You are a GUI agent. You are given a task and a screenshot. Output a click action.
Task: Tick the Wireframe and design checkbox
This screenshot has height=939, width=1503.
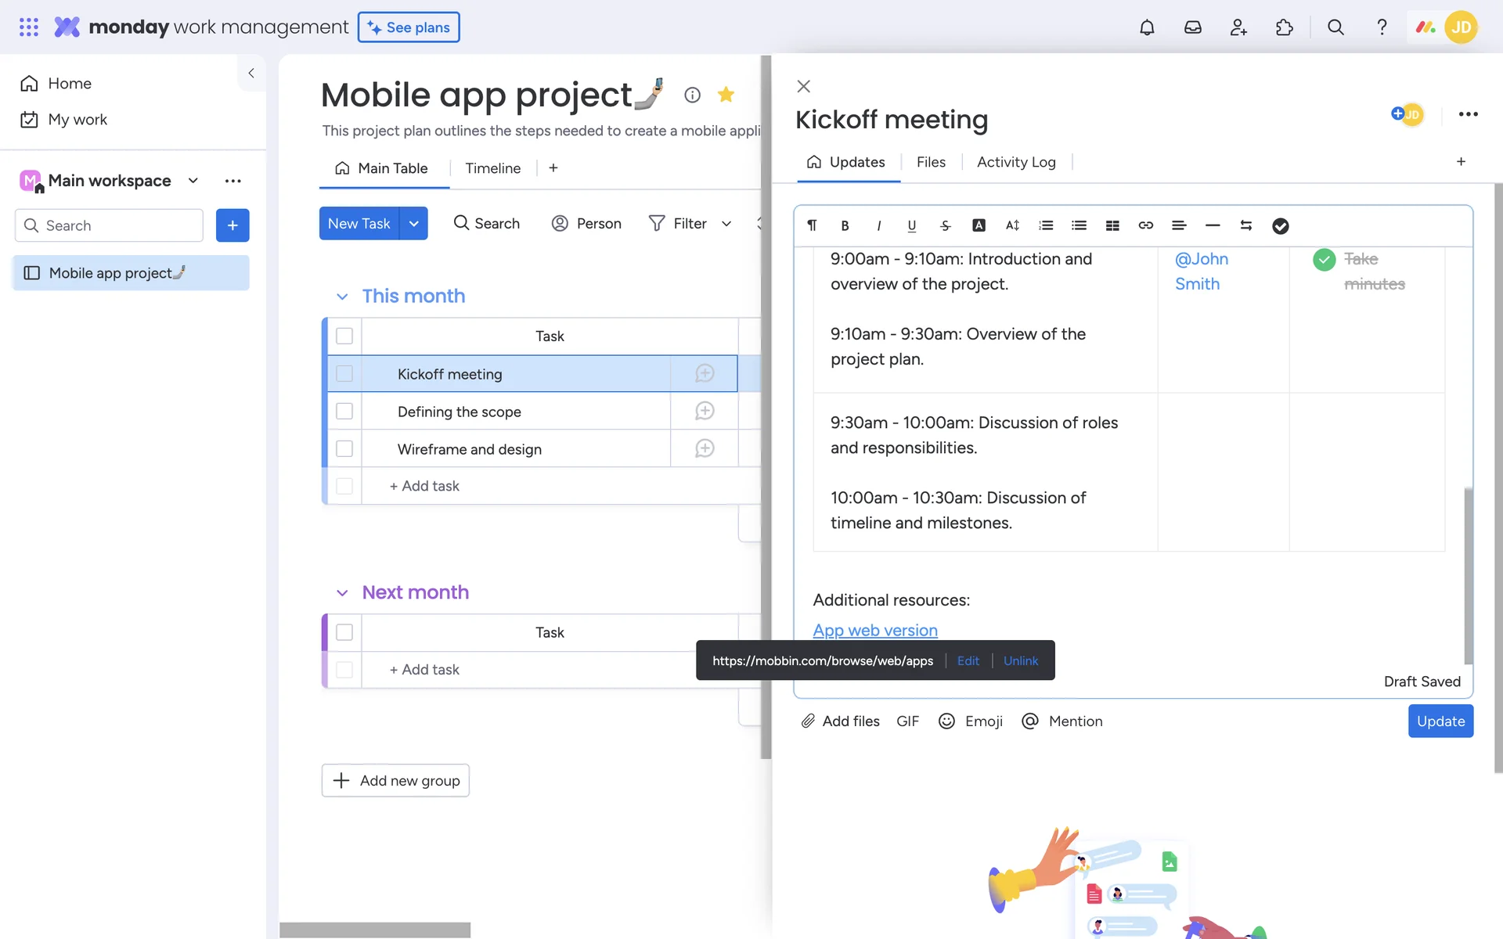pos(344,449)
